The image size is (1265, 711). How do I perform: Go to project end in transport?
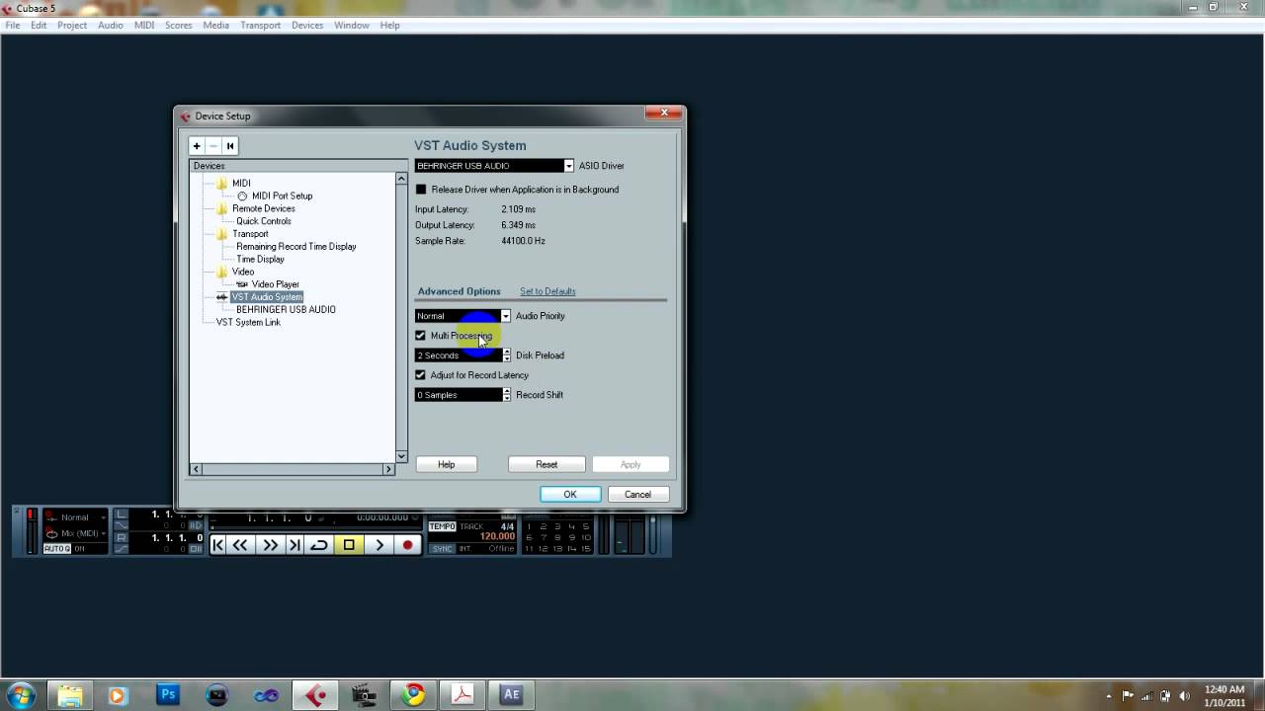(x=295, y=545)
